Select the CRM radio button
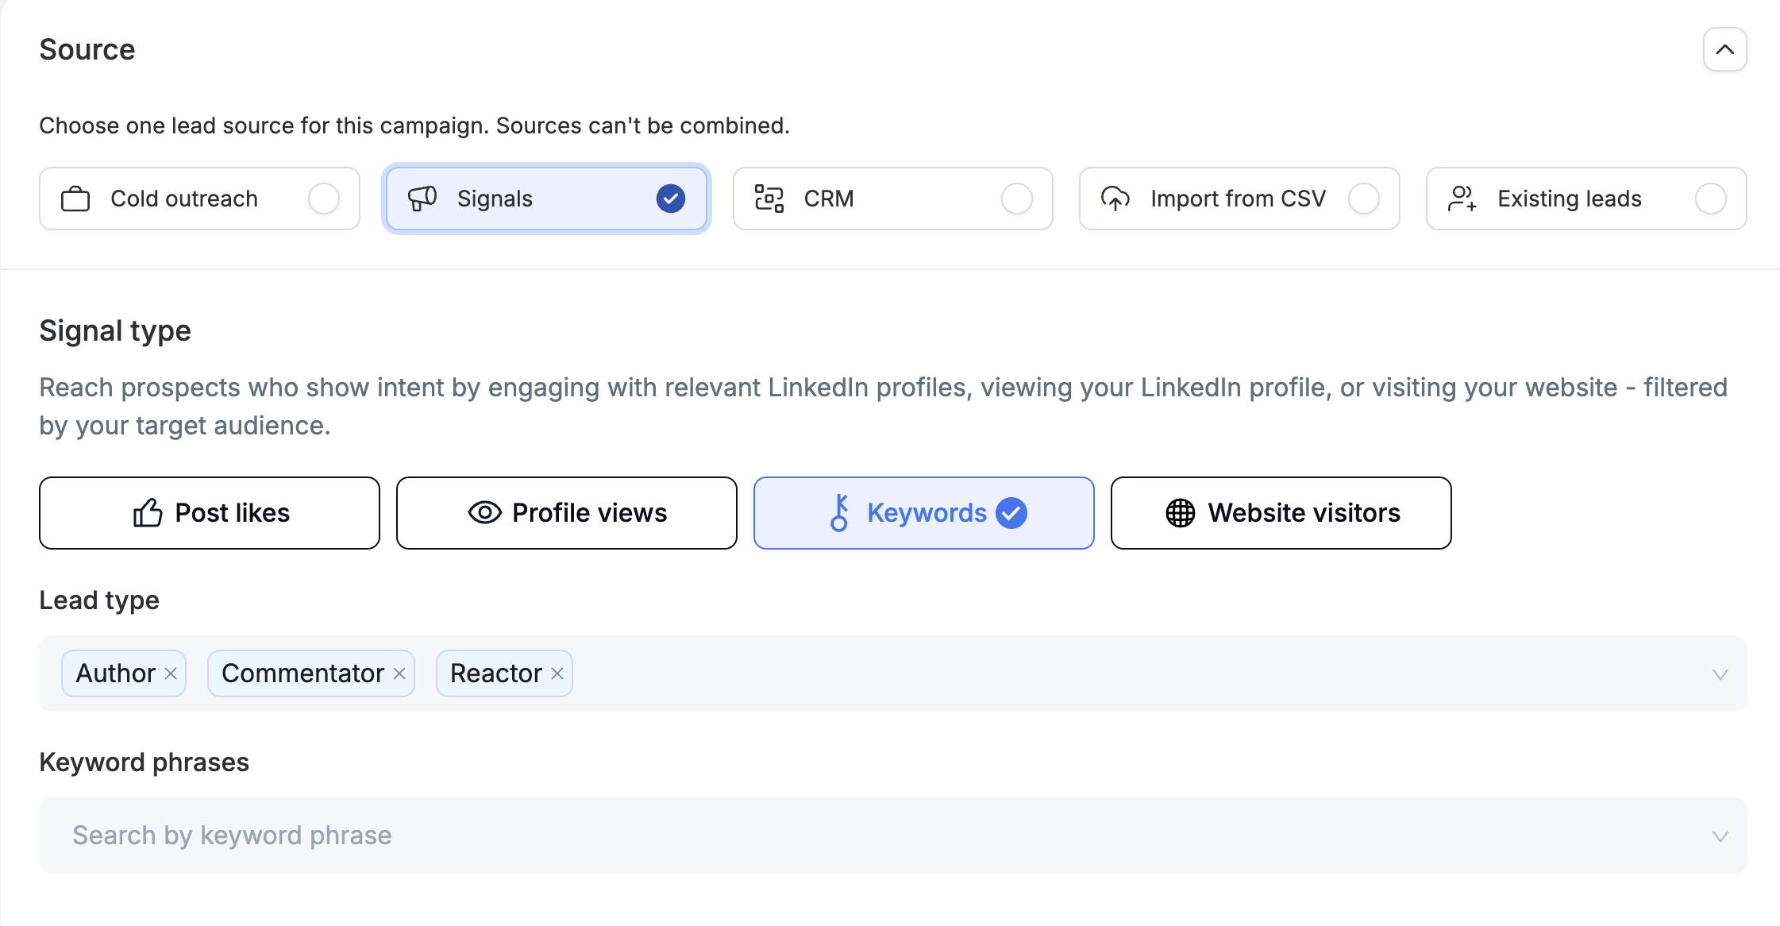This screenshot has width=1780, height=926. (x=1017, y=199)
